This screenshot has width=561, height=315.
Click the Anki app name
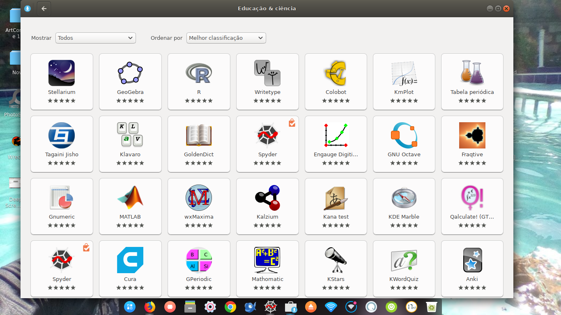472,279
